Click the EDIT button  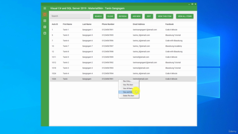[x=149, y=16]
